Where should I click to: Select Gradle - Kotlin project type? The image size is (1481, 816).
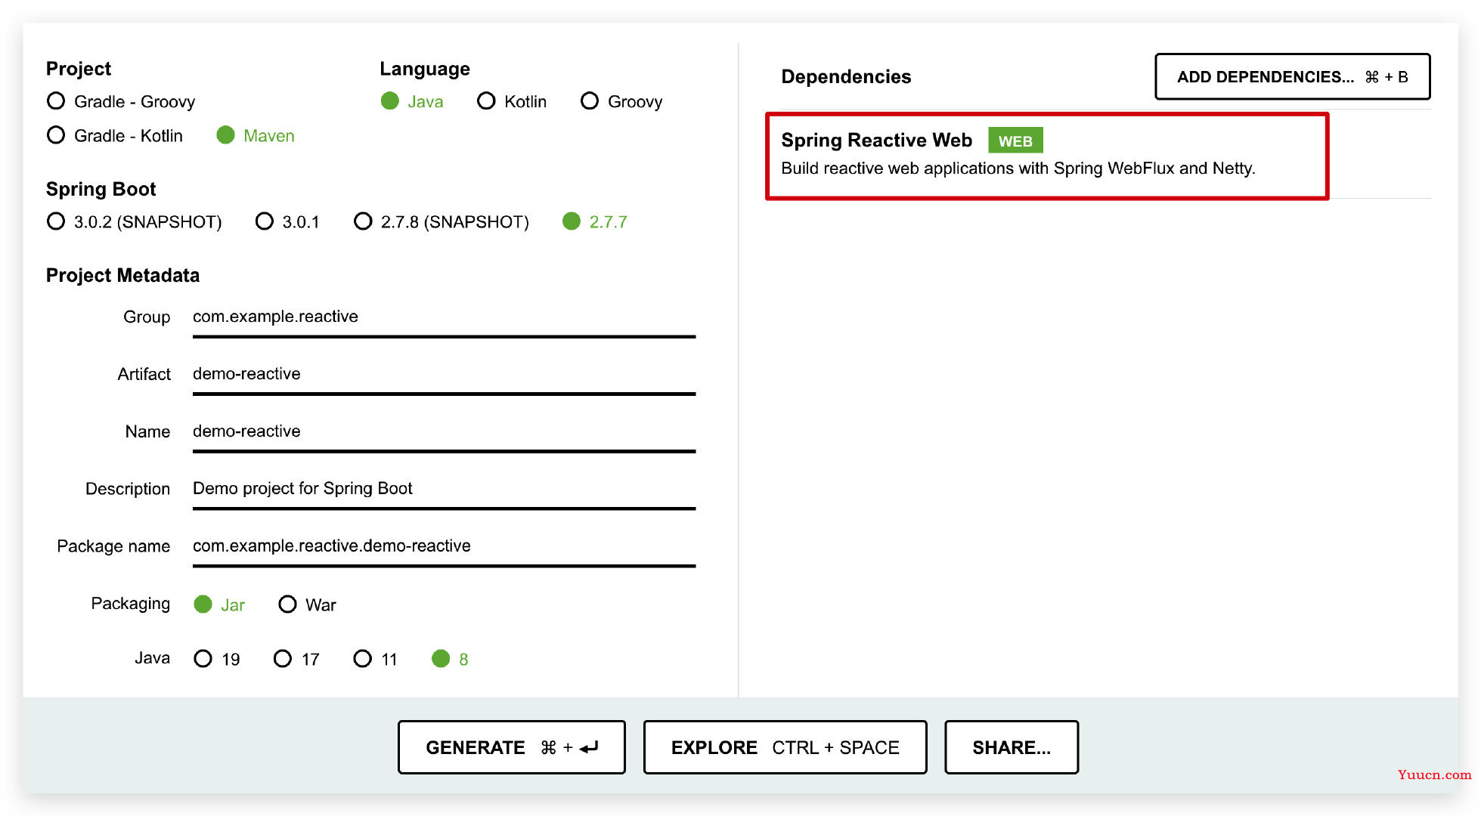point(115,135)
